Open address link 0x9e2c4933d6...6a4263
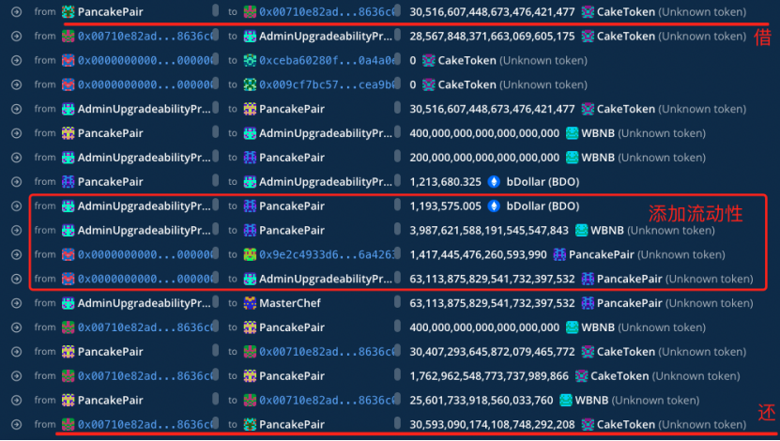Screen dimensions: 780x441 pyautogui.click(x=327, y=254)
